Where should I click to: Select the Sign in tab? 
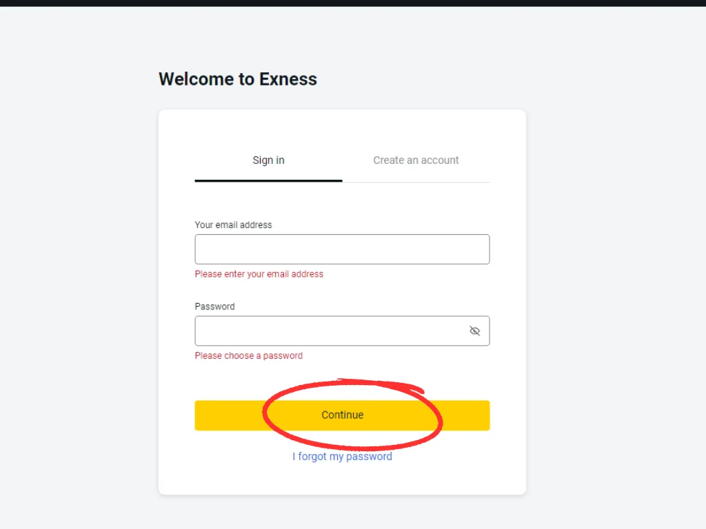[x=268, y=160]
